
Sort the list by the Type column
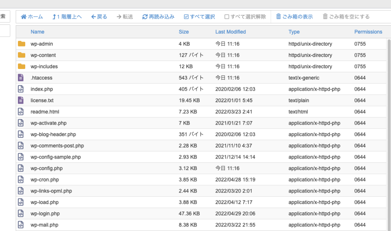tap(294, 32)
